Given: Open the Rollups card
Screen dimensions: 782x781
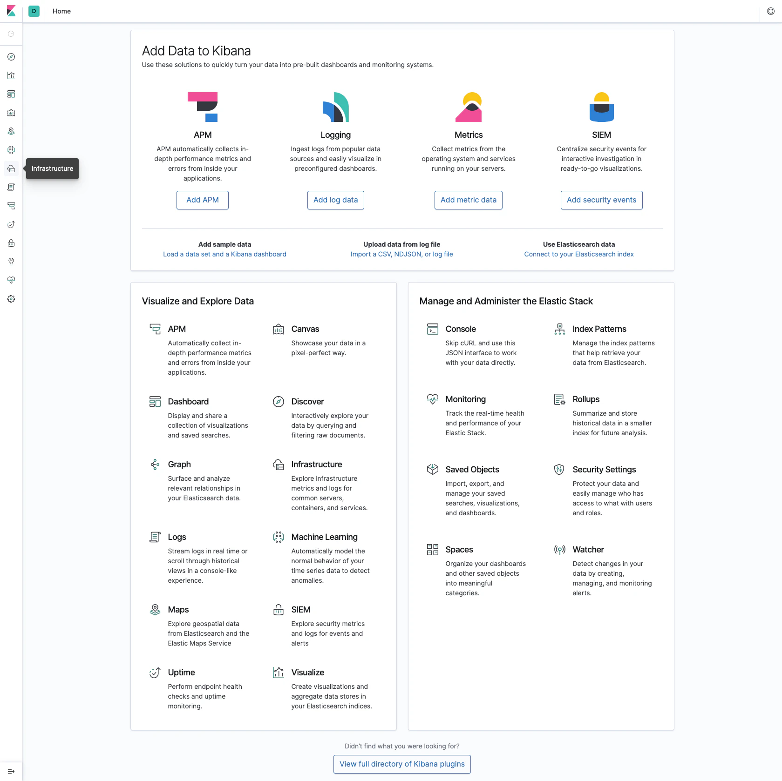Looking at the screenshot, I should 605,416.
